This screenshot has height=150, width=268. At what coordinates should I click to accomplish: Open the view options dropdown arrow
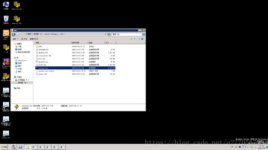pos(135,39)
